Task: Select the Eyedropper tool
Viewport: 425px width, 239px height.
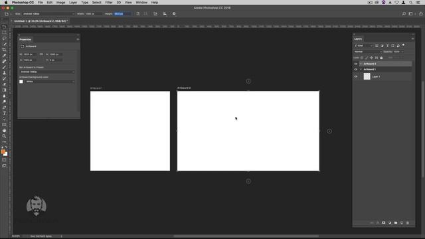Action: pos(4,56)
